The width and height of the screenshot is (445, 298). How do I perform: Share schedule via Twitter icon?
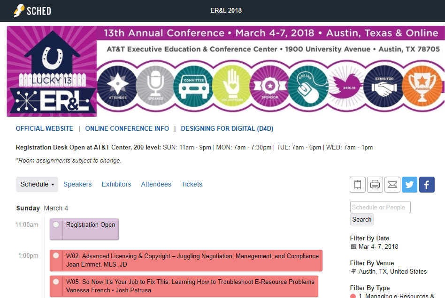click(409, 185)
